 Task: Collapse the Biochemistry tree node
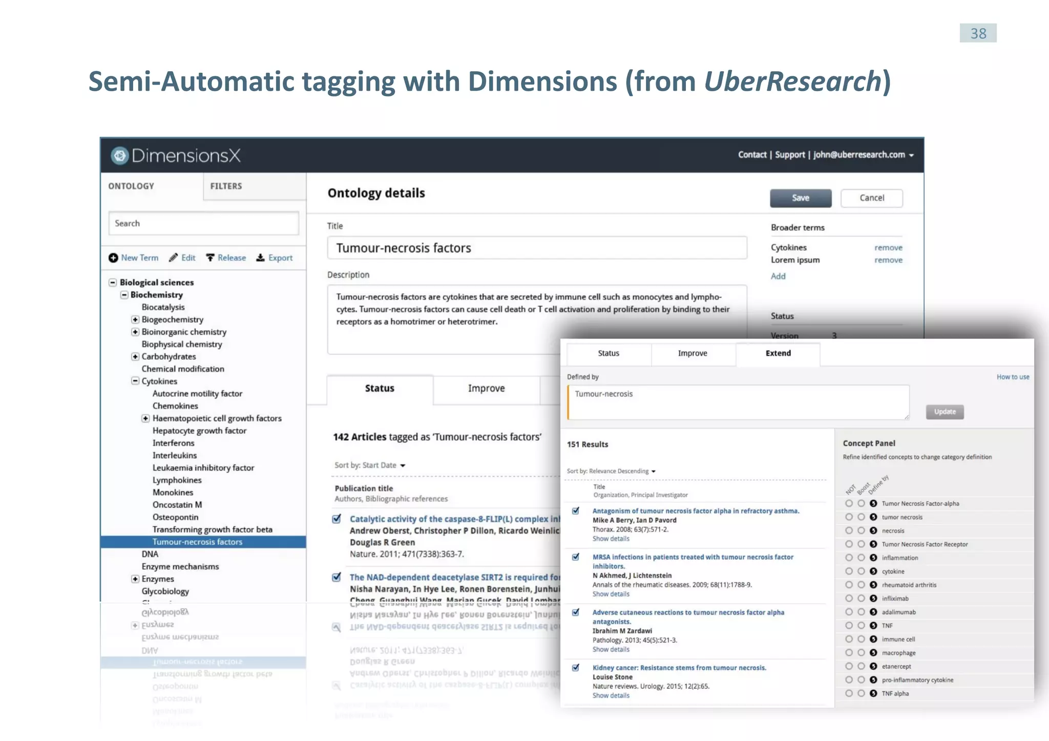click(x=124, y=294)
